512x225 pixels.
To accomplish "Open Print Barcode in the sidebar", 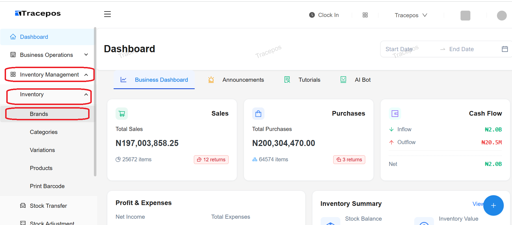I will (x=47, y=186).
